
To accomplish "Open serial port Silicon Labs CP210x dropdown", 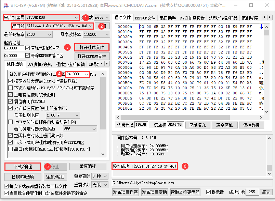I will (59, 26).
